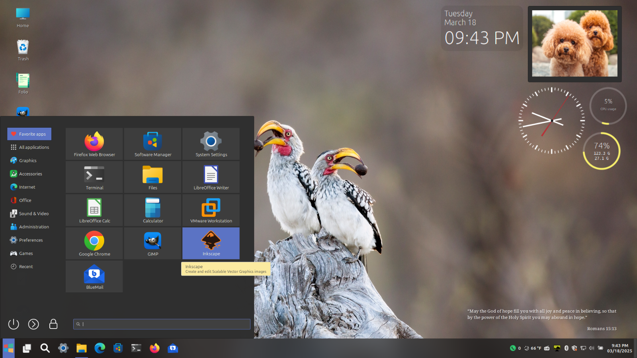Start LibreOffice Calc
The width and height of the screenshot is (637, 358).
94,210
